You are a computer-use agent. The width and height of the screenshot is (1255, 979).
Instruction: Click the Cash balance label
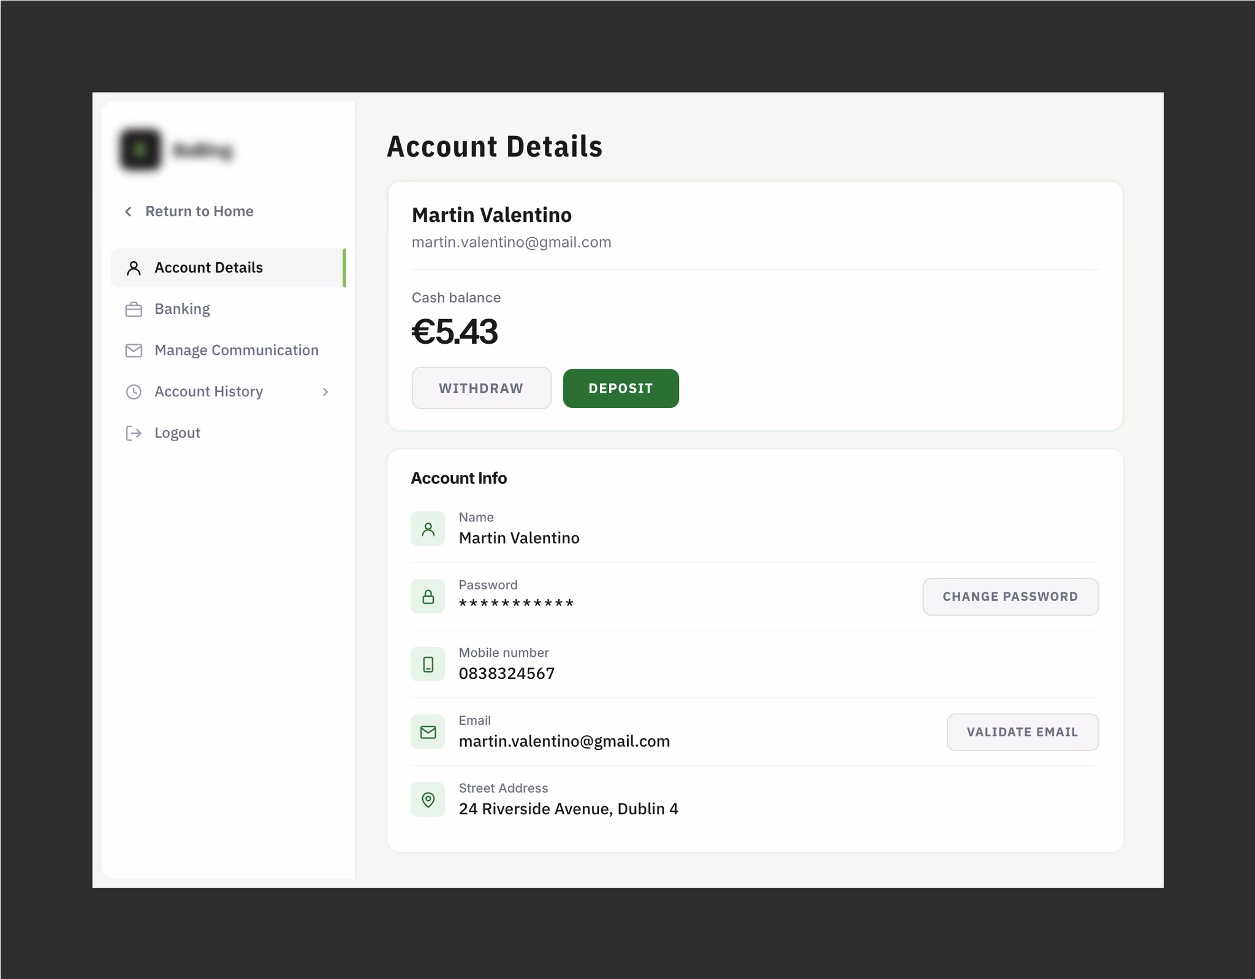[x=456, y=298]
